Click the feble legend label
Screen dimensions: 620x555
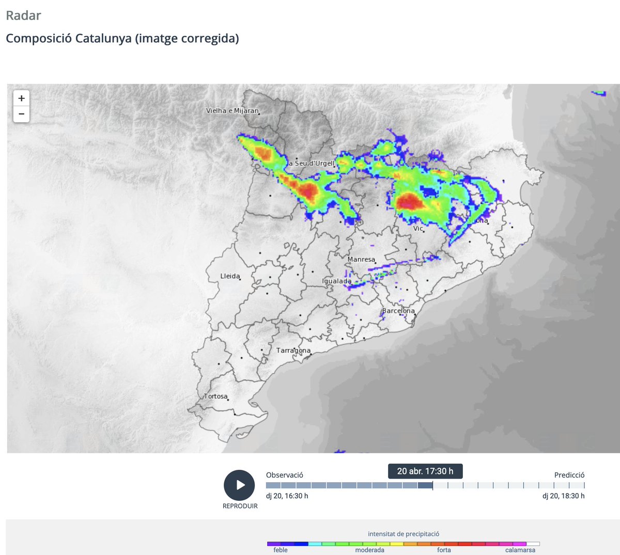[x=281, y=550]
